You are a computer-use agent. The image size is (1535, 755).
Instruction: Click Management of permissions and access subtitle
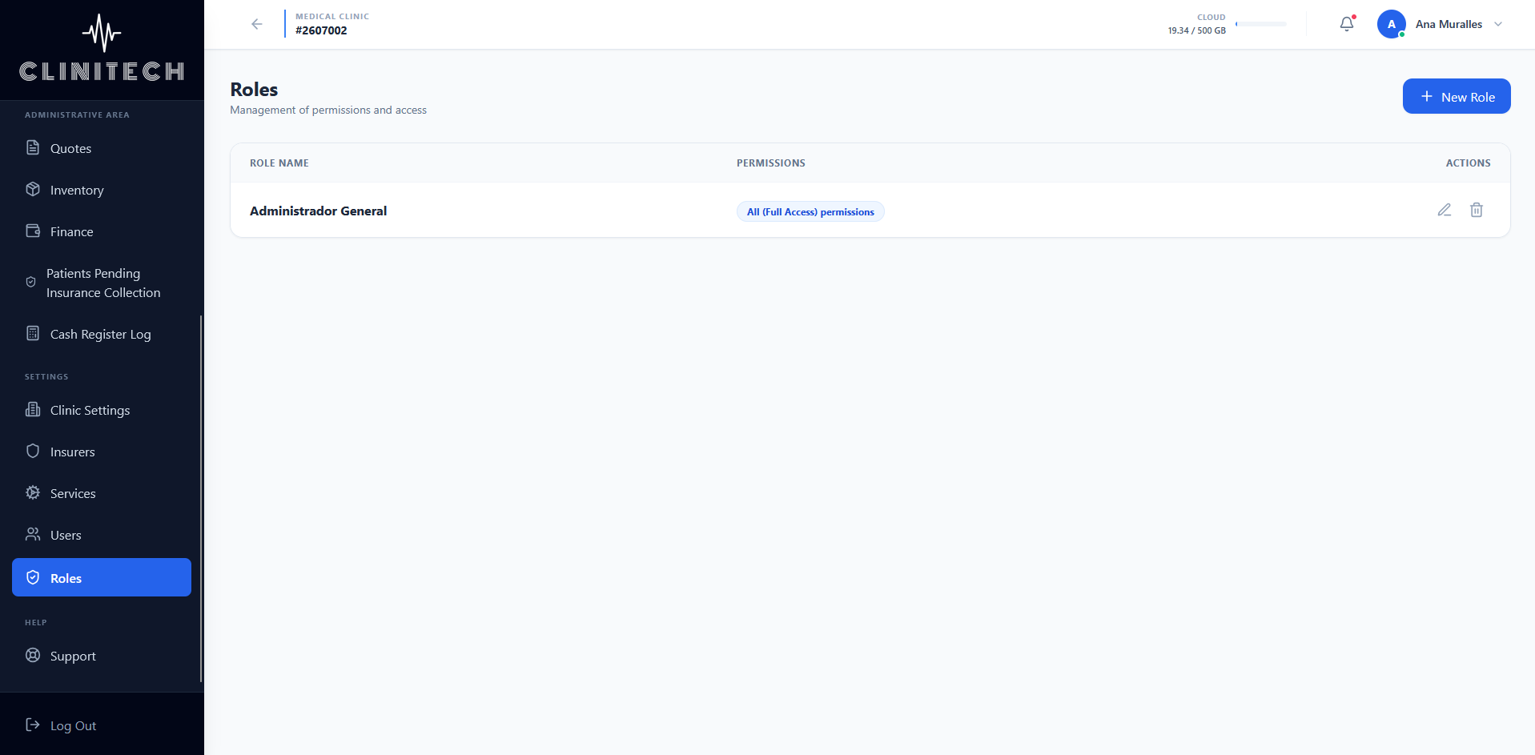click(x=328, y=110)
